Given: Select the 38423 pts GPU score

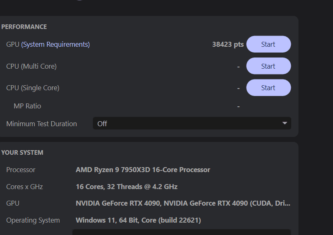Looking at the screenshot, I should click(228, 44).
